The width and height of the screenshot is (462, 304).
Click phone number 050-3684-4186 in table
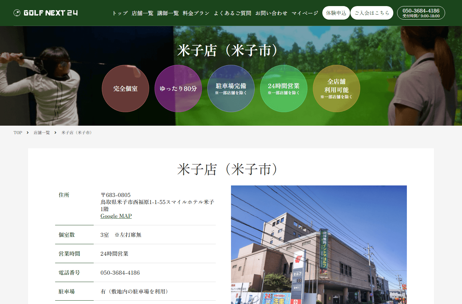[120, 273]
